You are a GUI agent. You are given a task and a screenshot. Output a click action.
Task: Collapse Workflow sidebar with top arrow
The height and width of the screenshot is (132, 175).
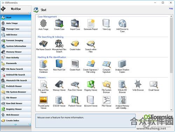coord(30,13)
